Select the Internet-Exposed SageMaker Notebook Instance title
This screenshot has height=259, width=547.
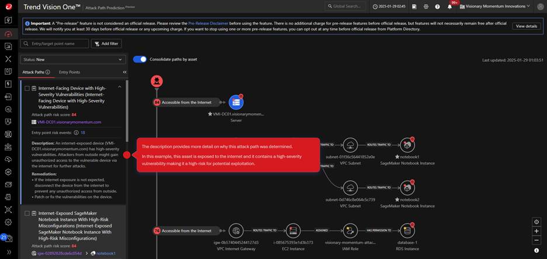[x=75, y=226]
